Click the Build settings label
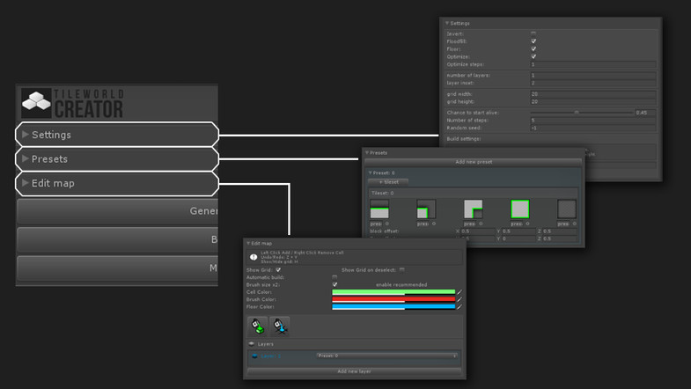The image size is (691, 389). tap(464, 139)
